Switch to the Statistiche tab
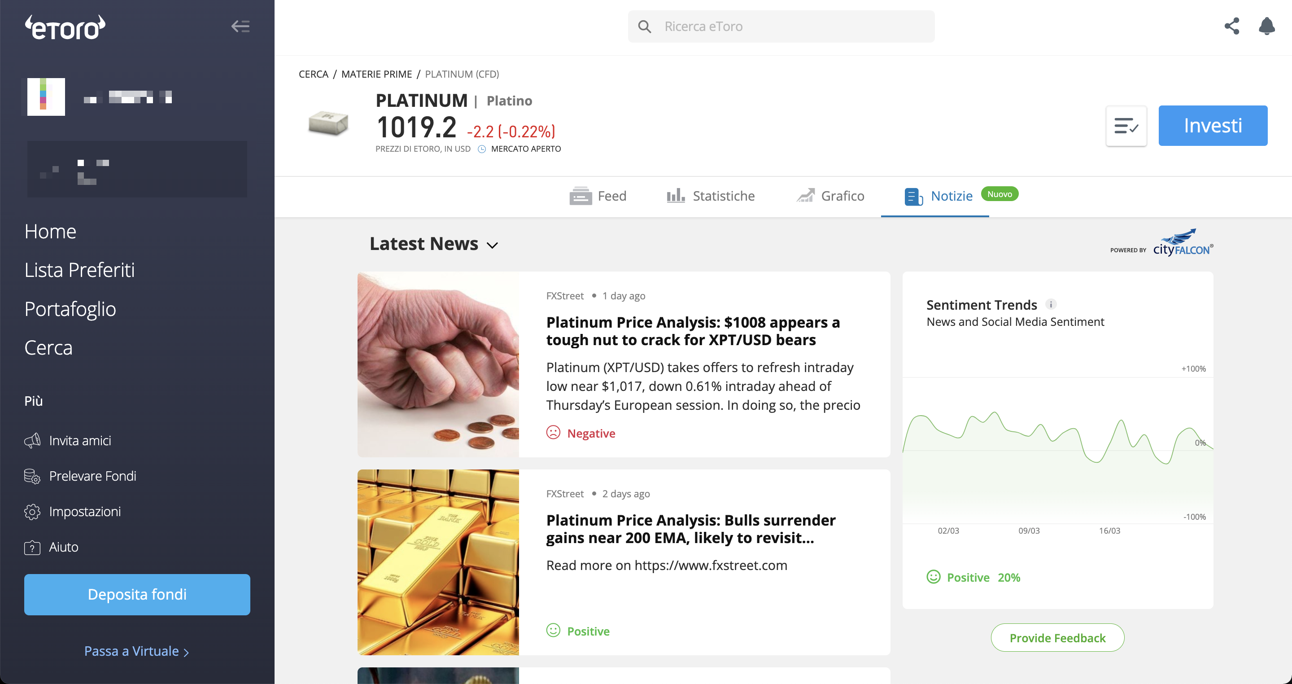This screenshot has height=684, width=1292. [x=710, y=196]
